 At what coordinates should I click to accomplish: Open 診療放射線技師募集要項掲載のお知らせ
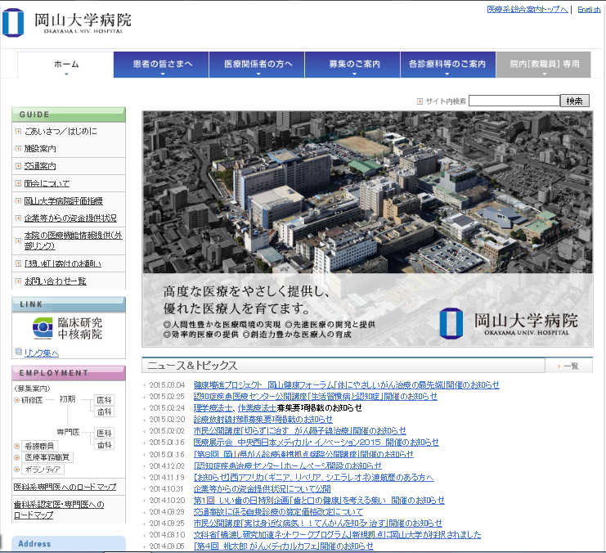(263, 420)
